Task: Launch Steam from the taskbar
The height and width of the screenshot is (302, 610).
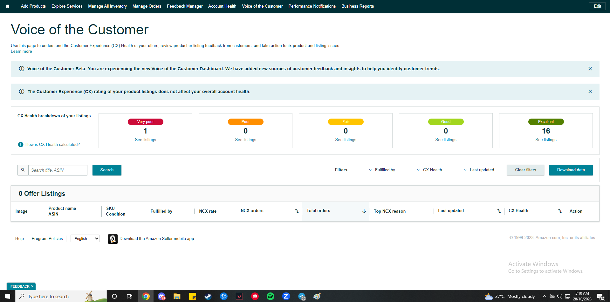Action: pos(208,296)
